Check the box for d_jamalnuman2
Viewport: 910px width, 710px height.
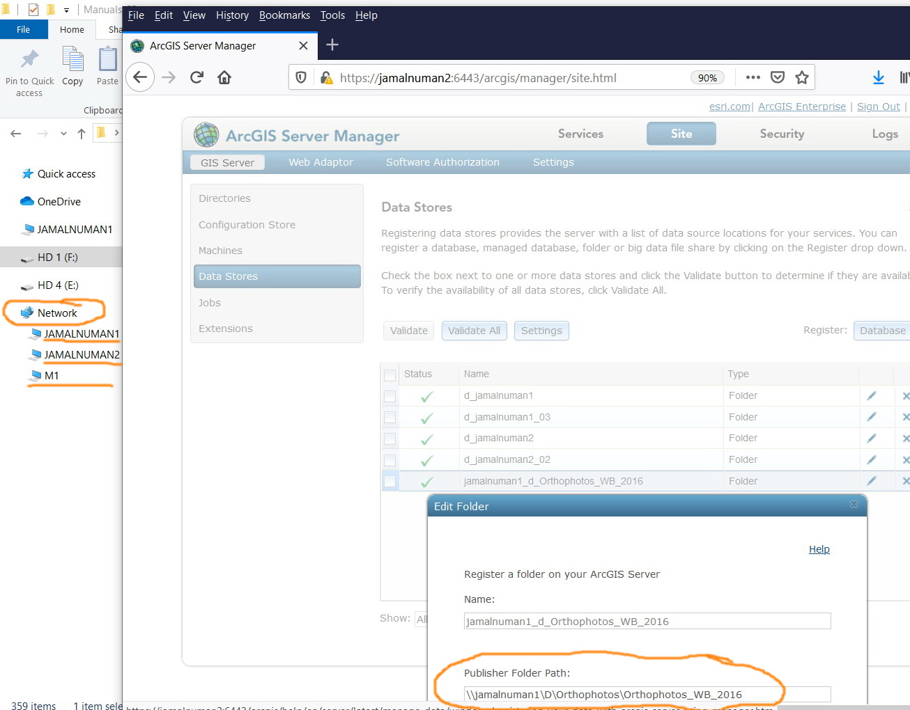click(390, 439)
